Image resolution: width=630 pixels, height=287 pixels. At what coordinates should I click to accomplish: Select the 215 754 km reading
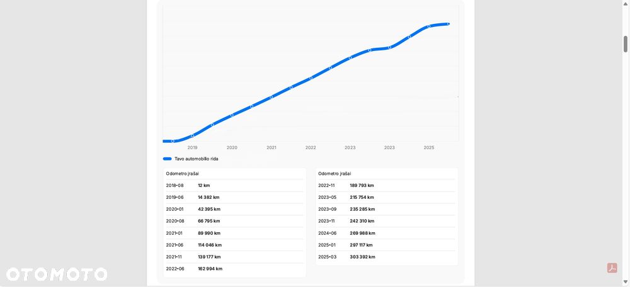tap(362, 198)
